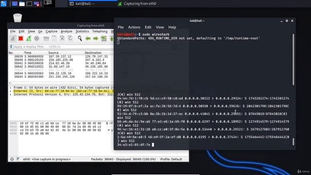
Task: Click packet list horizontal scrollbar left arrow
Action: tap(10, 83)
